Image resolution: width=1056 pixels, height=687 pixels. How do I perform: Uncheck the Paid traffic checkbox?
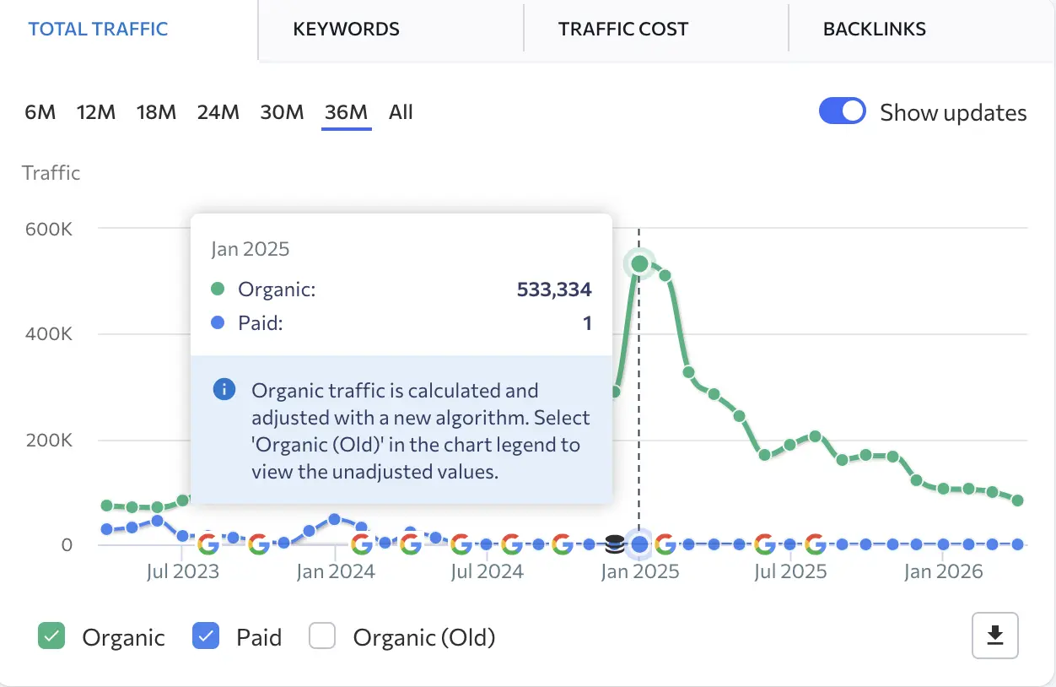coord(205,636)
